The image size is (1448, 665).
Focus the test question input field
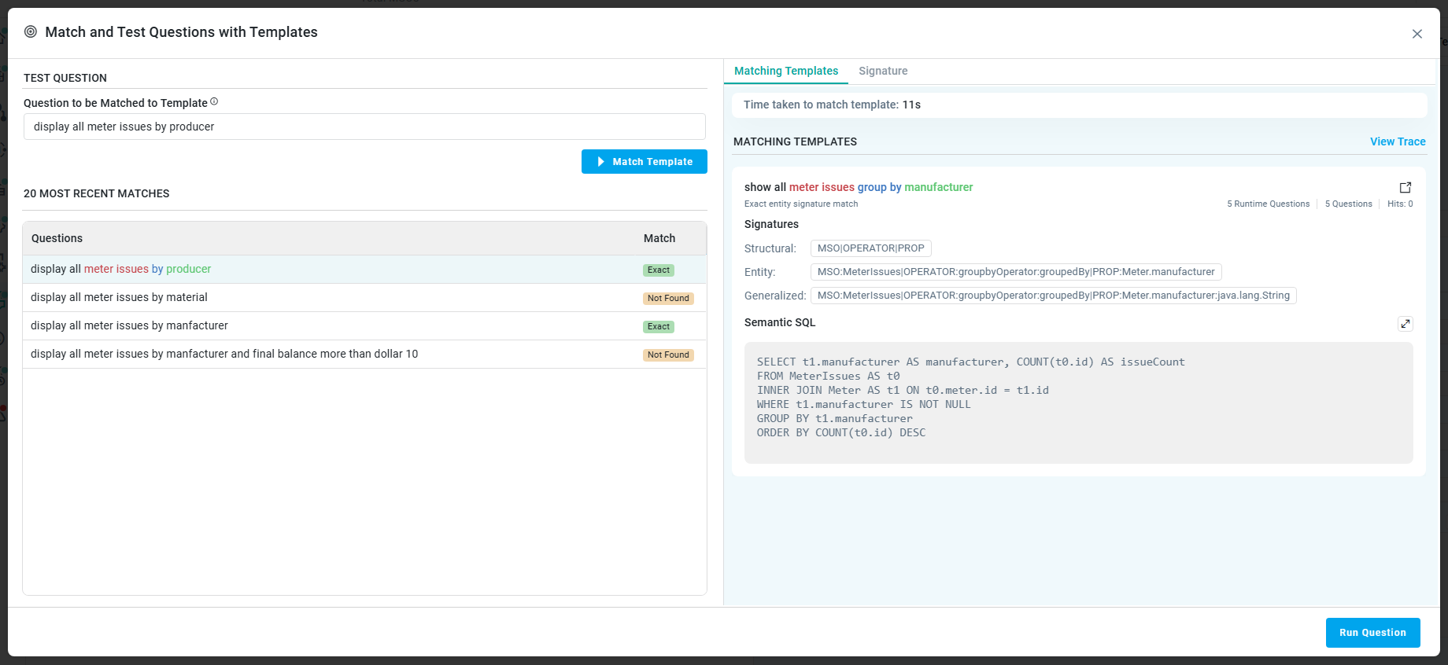[x=364, y=127]
